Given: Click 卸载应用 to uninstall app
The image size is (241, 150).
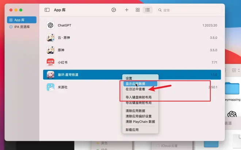Looking at the screenshot, I should 132,130.
